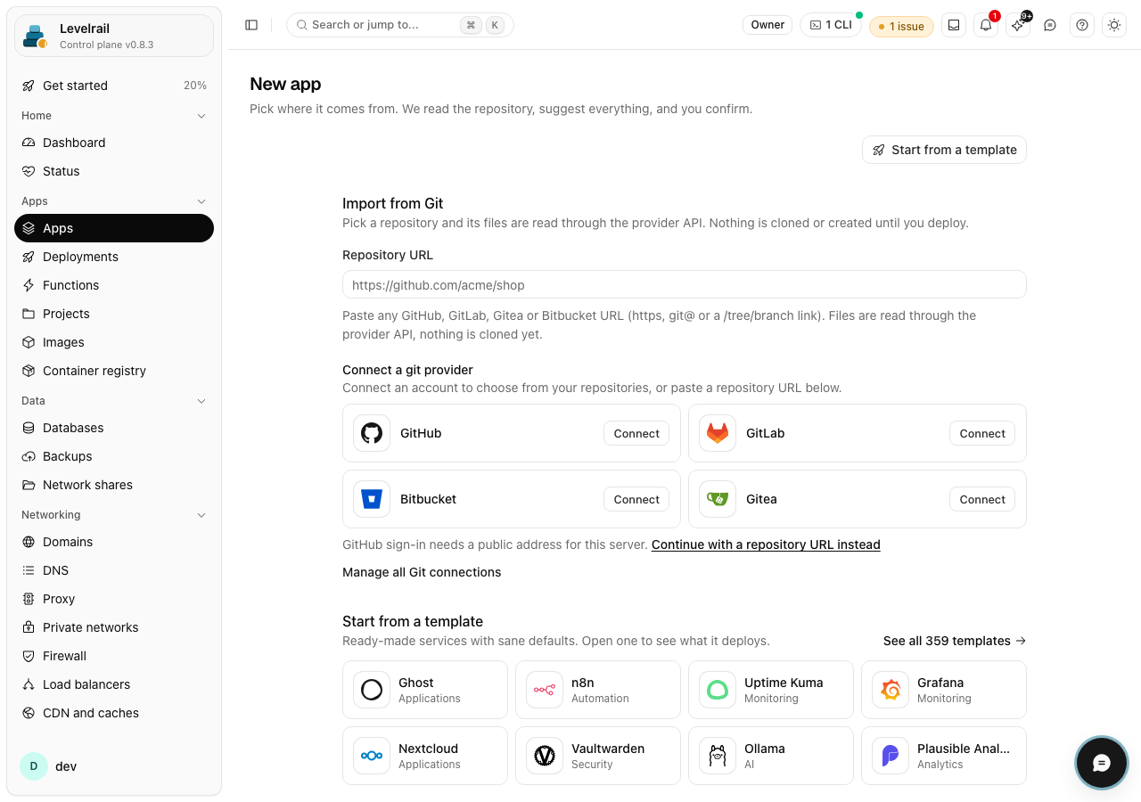
Task: Connect the Gitea provider
Action: [x=982, y=499]
